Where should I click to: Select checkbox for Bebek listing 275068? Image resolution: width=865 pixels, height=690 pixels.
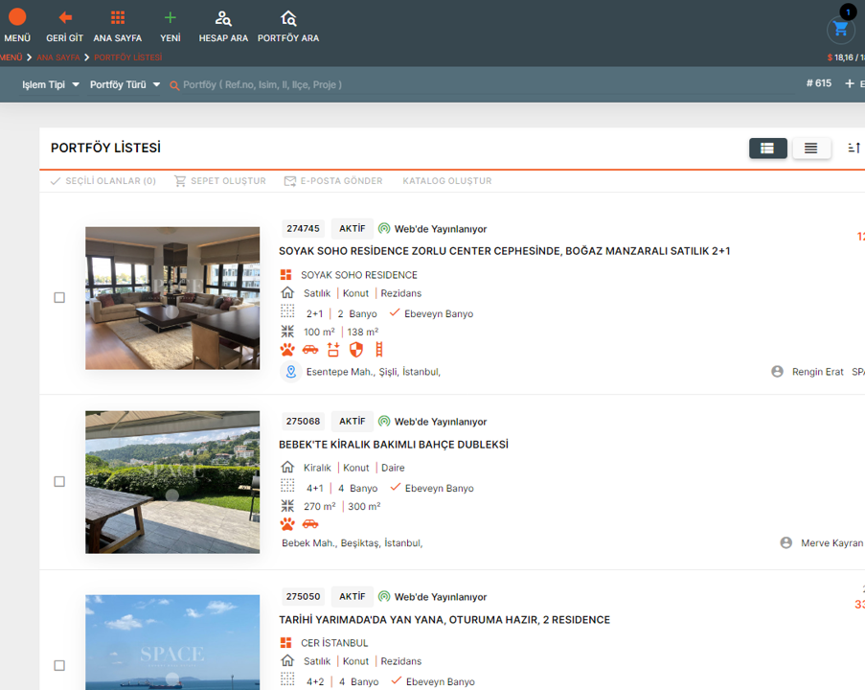[59, 481]
